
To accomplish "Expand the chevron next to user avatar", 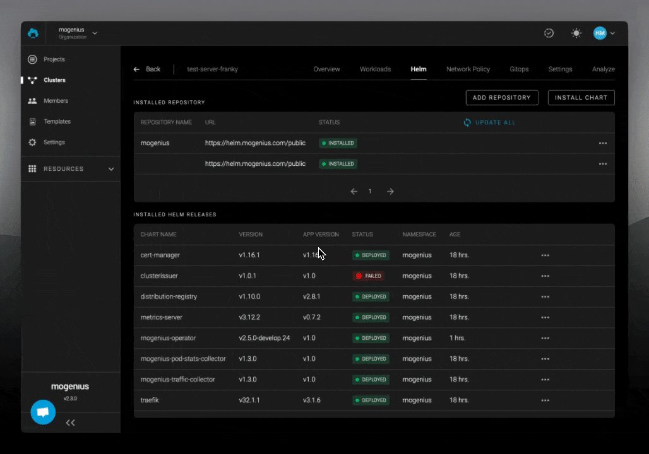I will point(612,33).
